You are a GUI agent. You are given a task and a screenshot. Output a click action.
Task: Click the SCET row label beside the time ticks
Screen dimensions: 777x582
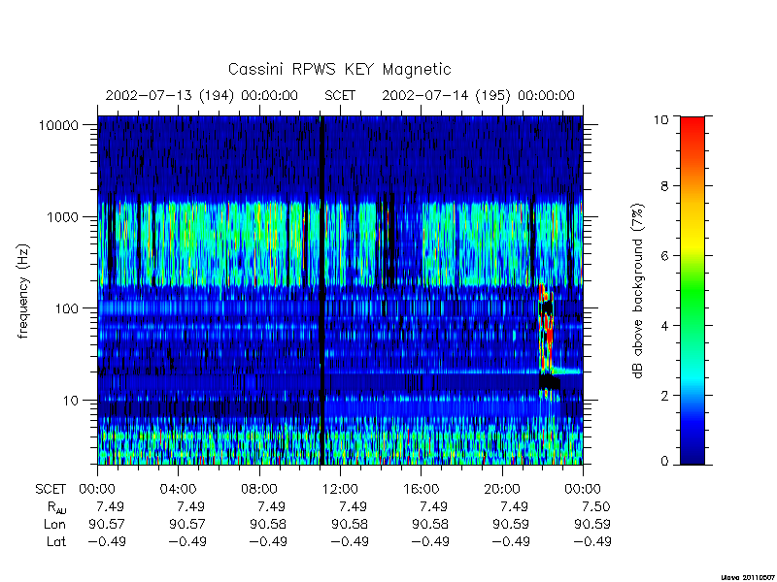51,489
